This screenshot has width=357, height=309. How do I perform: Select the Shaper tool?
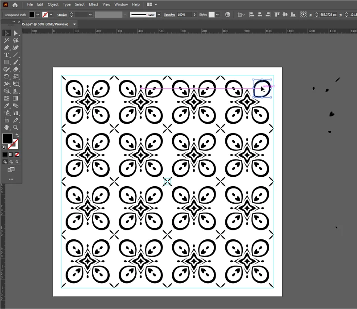click(6, 70)
